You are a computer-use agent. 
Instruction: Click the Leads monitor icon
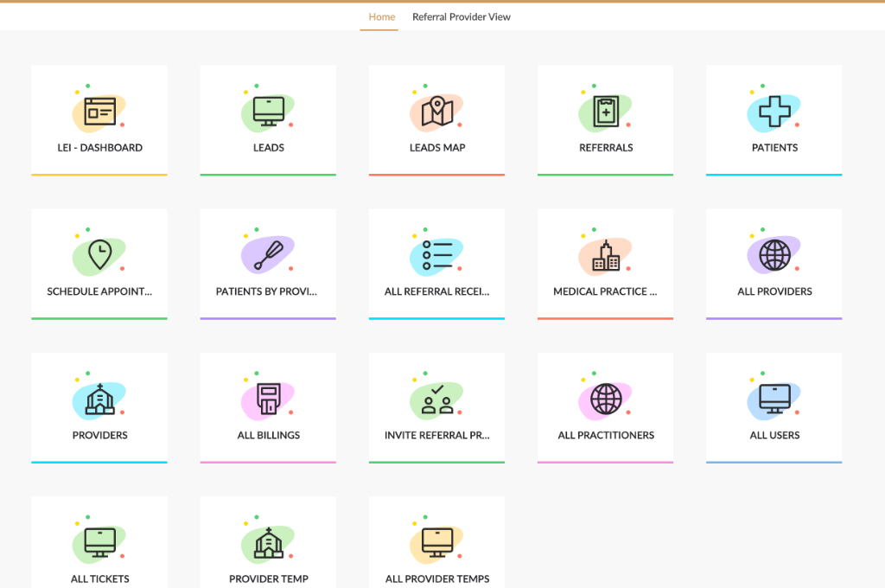click(x=269, y=112)
